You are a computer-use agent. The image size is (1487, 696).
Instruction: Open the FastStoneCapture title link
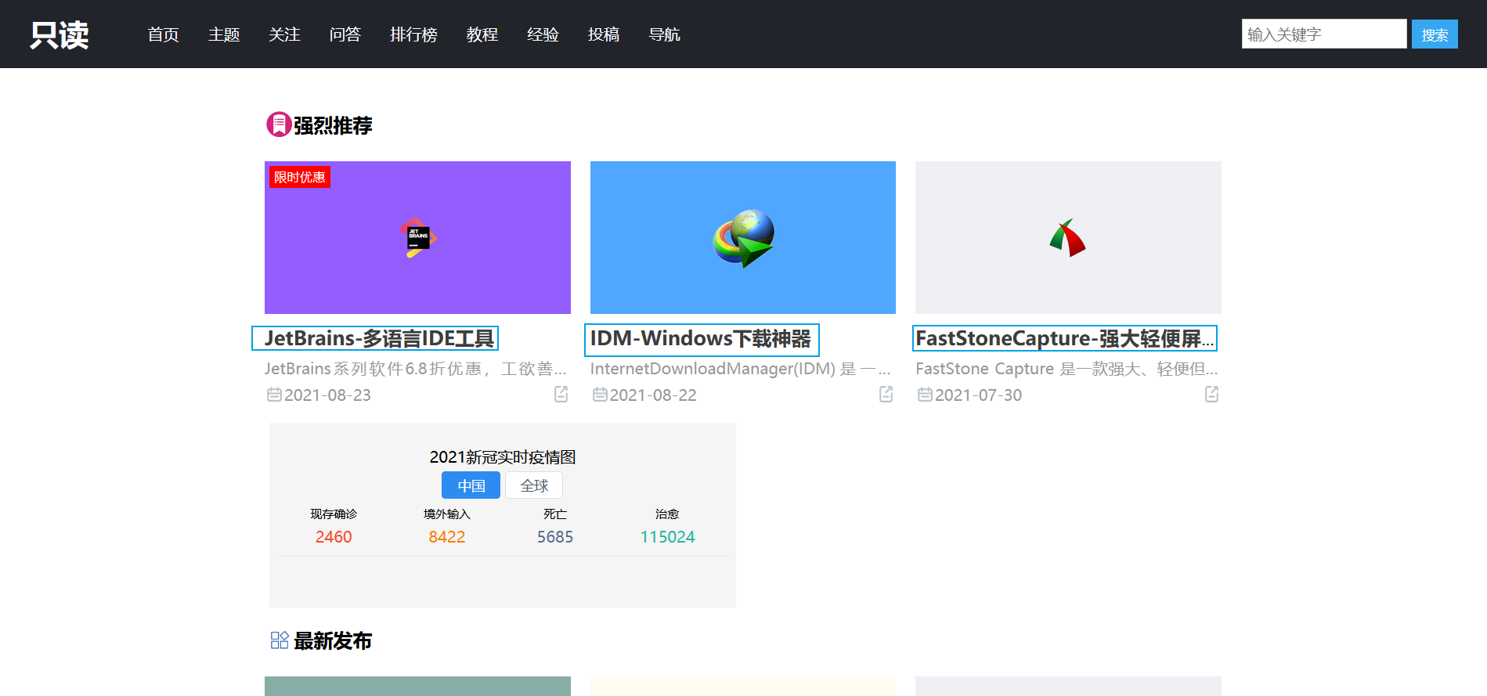1065,338
